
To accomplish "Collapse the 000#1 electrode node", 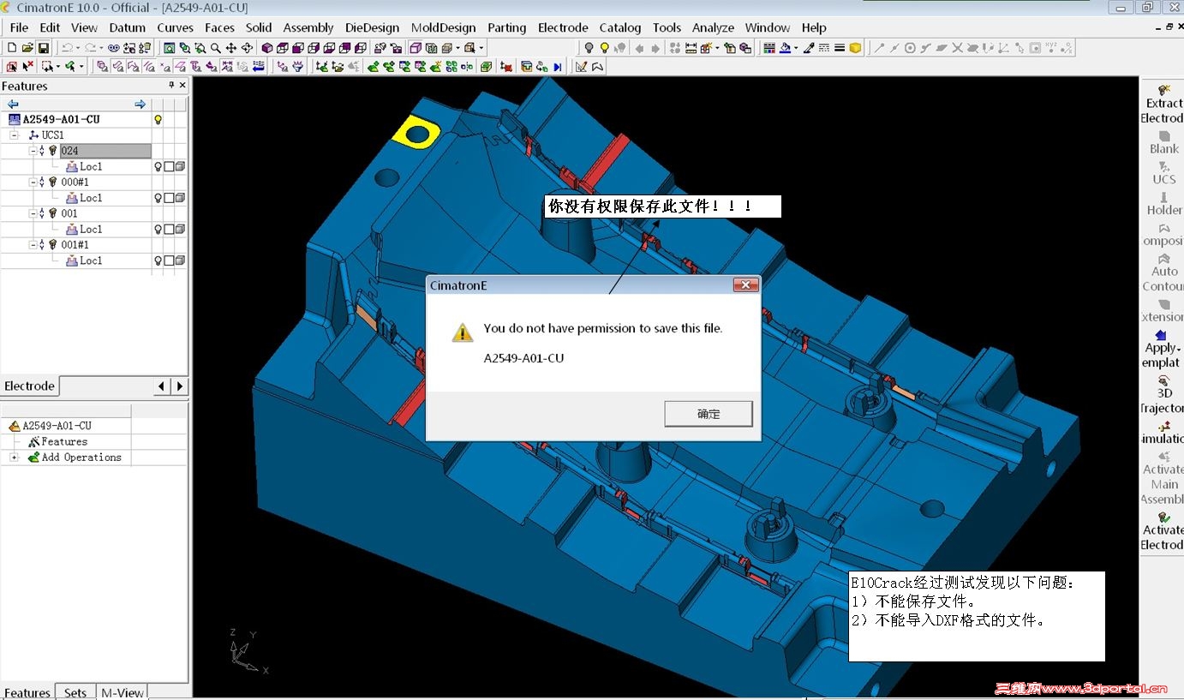I will (x=33, y=182).
